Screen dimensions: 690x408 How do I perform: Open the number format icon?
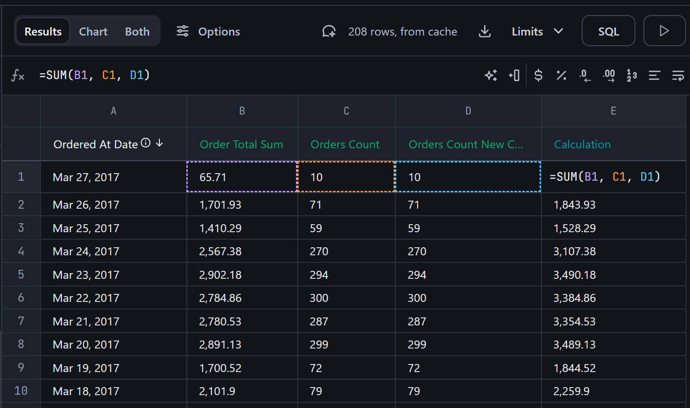pyautogui.click(x=632, y=75)
